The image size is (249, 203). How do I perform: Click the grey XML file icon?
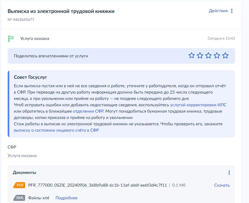19,198
